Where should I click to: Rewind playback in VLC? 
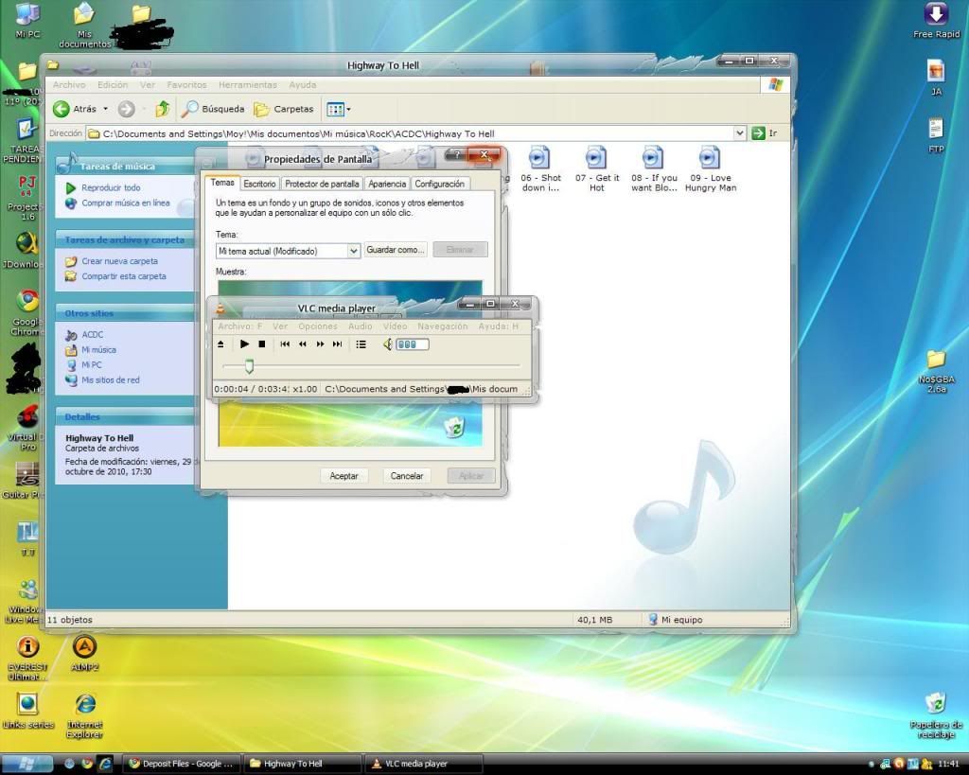pyautogui.click(x=302, y=344)
